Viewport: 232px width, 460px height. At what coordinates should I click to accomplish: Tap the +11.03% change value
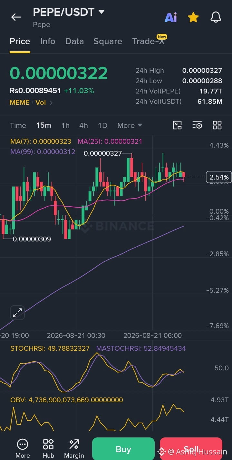(x=79, y=91)
